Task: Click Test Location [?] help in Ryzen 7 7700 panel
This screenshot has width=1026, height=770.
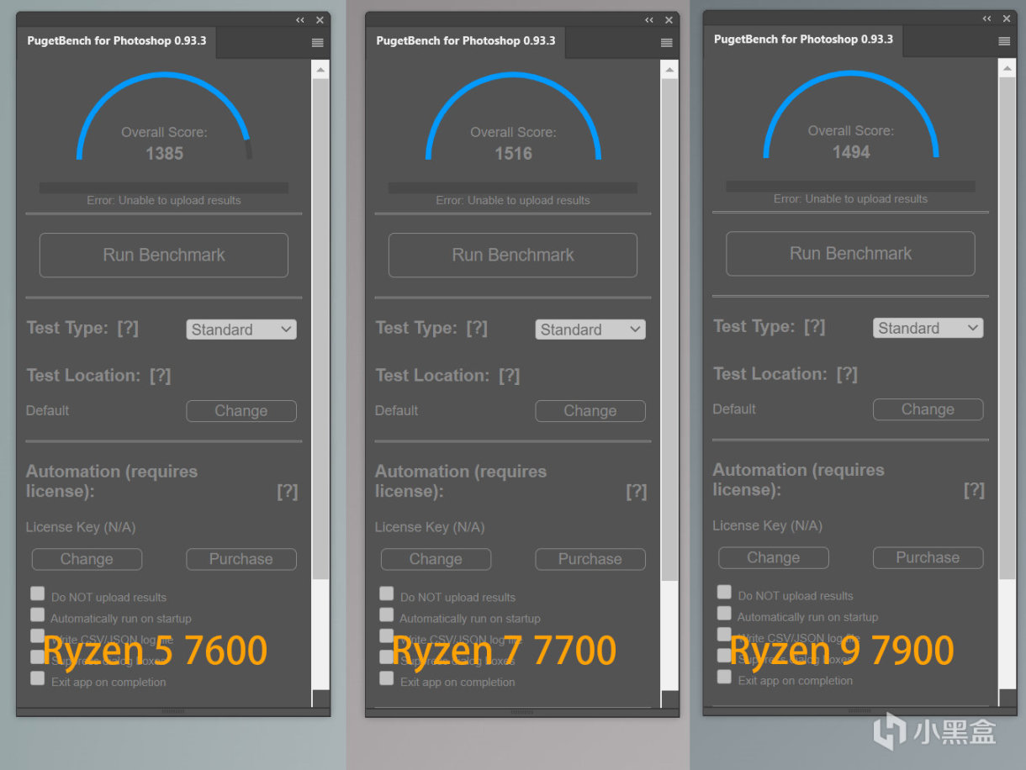Action: click(509, 376)
